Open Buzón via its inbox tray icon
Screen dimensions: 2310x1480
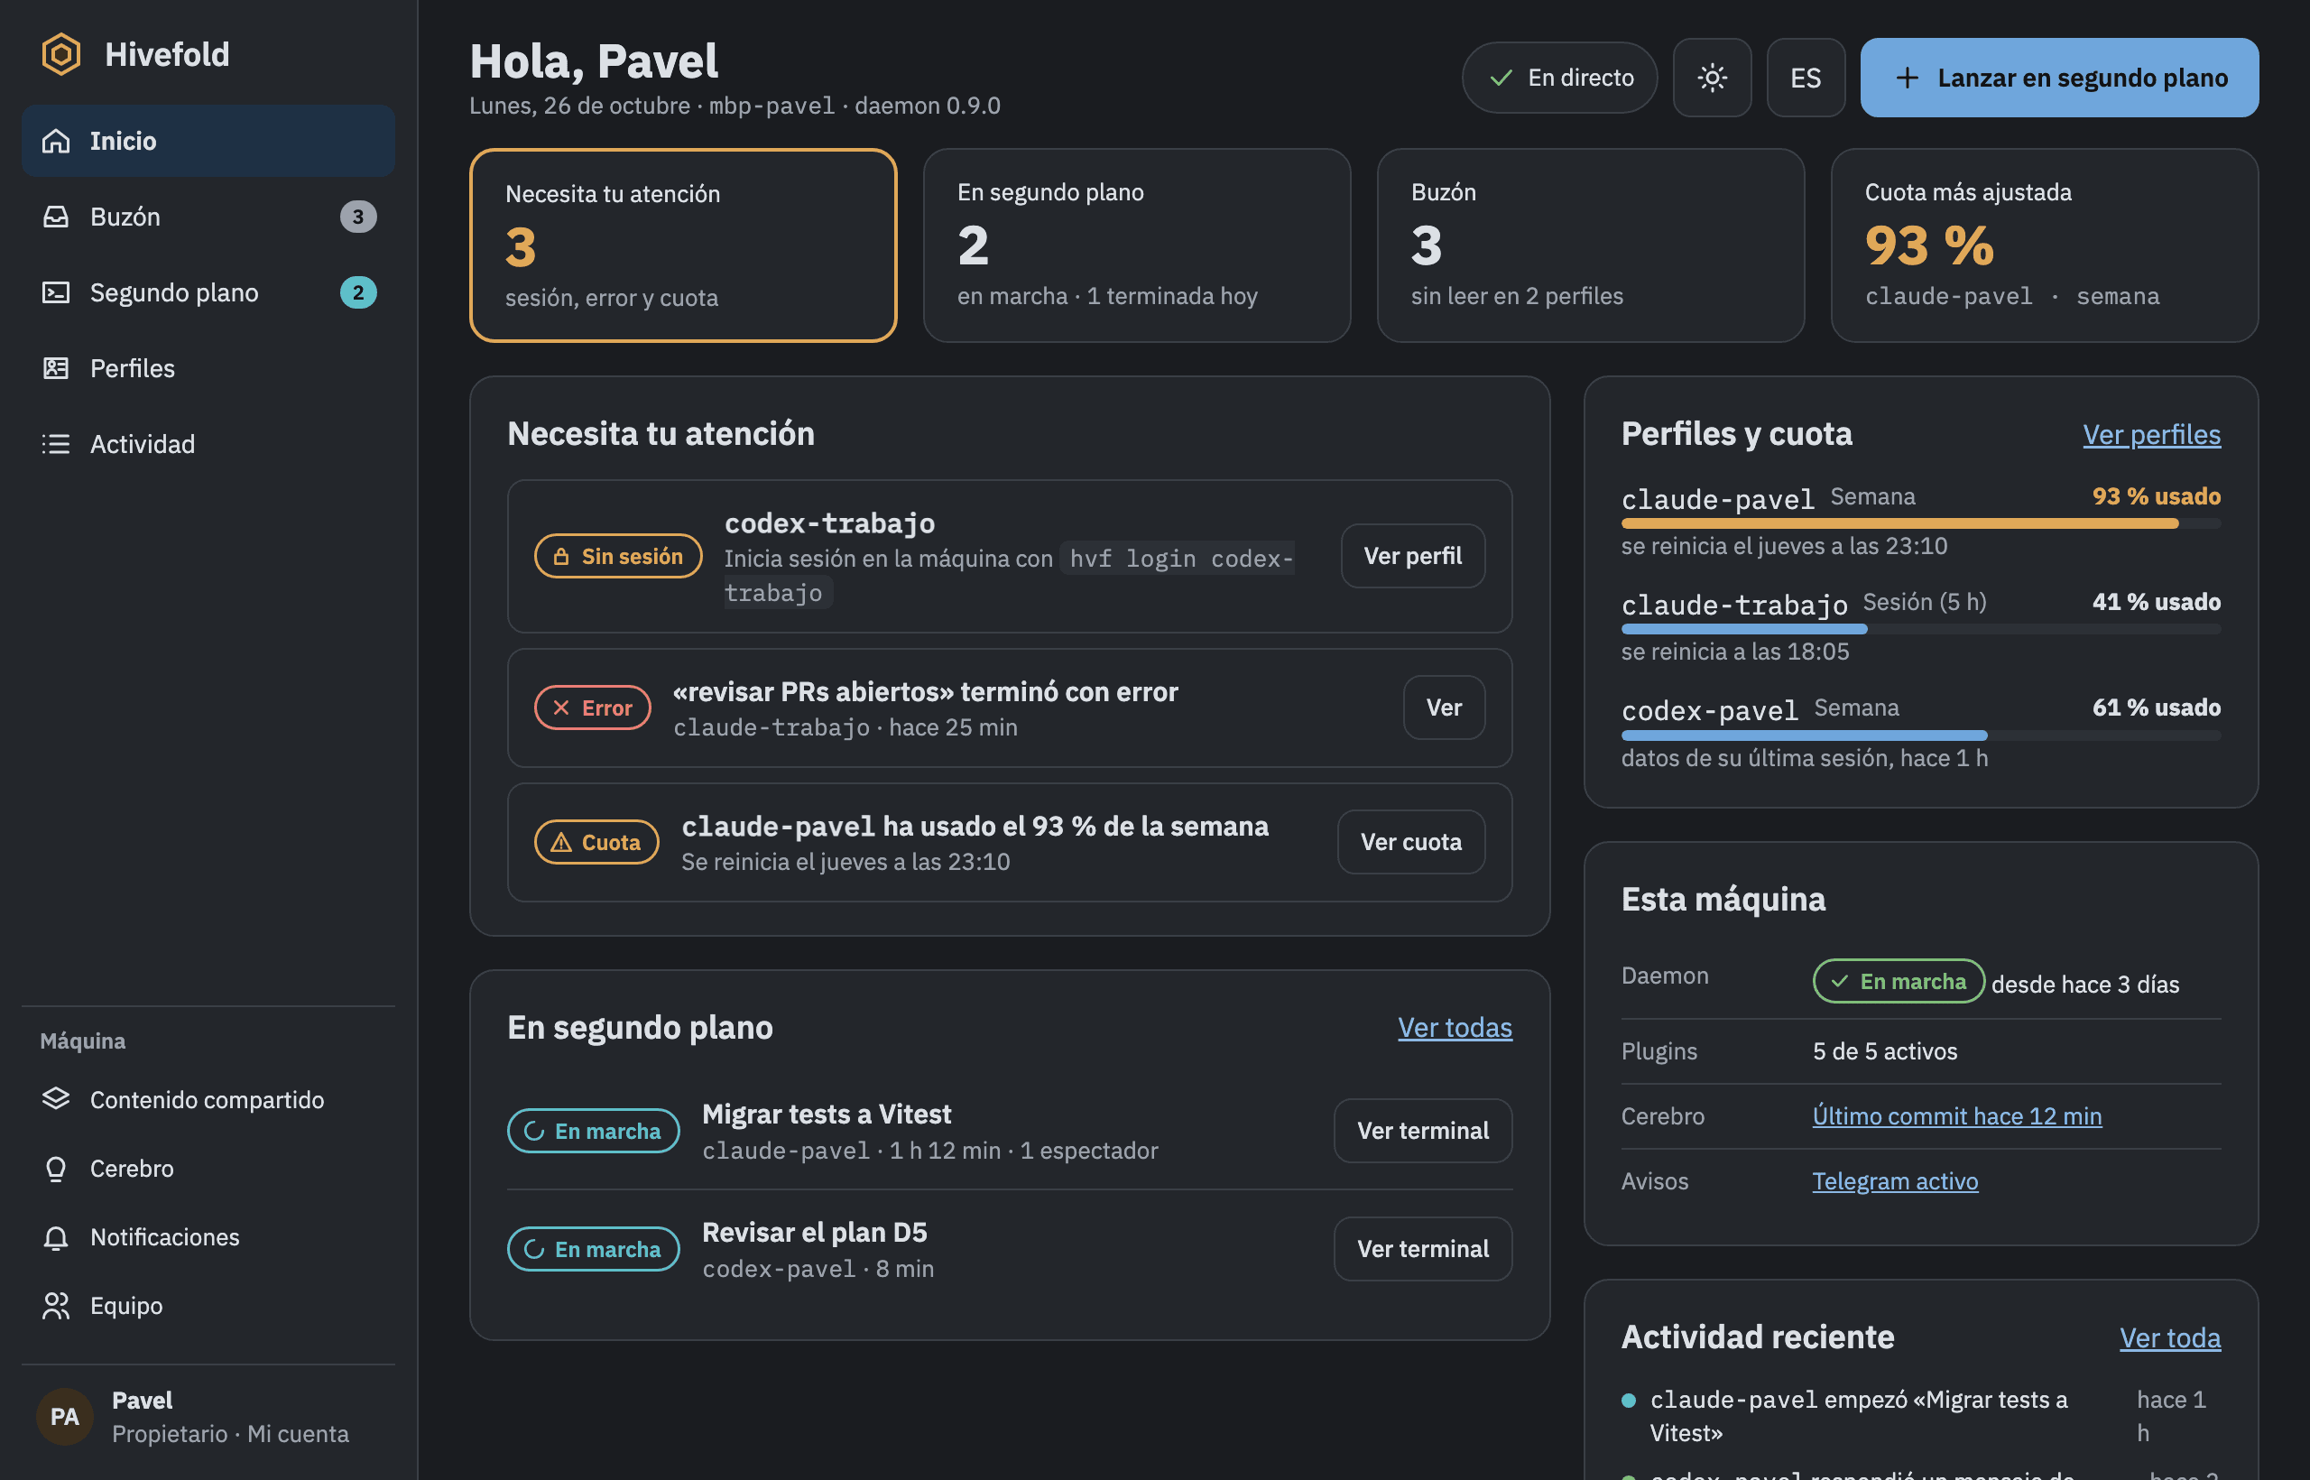tap(56, 217)
